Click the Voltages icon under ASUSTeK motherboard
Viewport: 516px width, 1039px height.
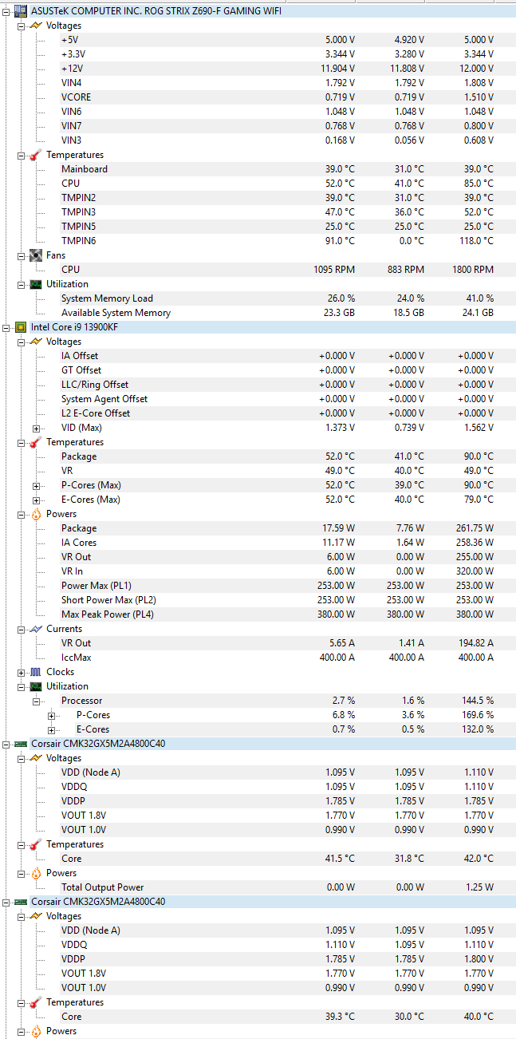(x=35, y=26)
